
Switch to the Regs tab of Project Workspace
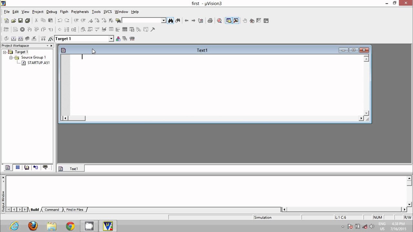17,168
